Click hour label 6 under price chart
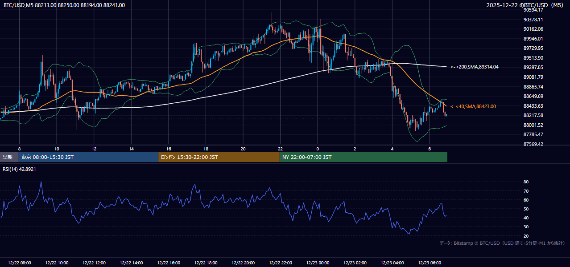The width and height of the screenshot is (570, 267). pos(430,148)
